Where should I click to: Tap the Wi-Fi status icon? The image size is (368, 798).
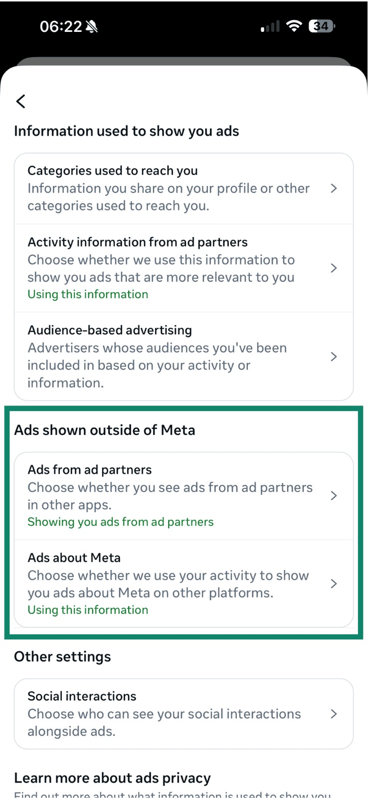point(295,26)
